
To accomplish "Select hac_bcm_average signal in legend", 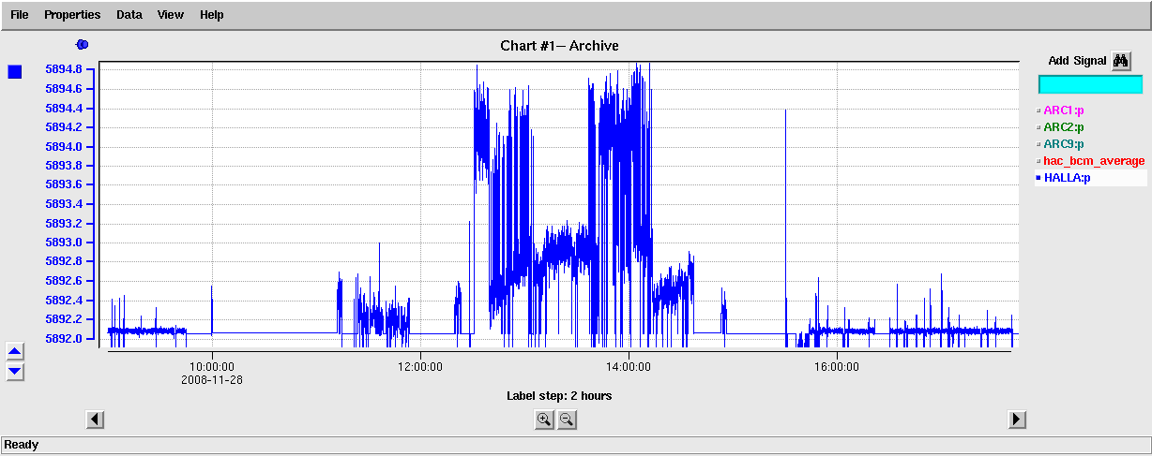I will tap(1094, 161).
